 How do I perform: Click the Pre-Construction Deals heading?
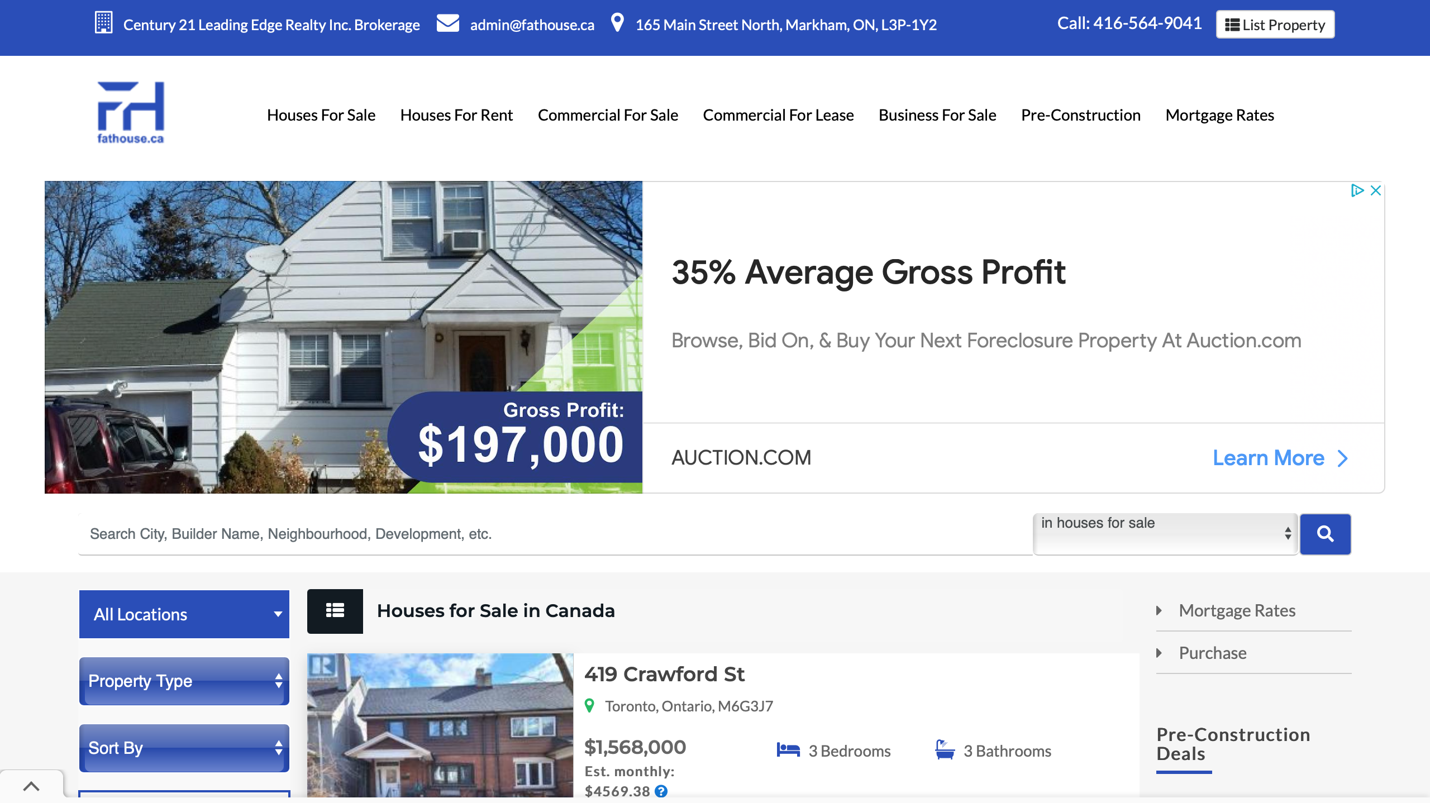click(1233, 744)
